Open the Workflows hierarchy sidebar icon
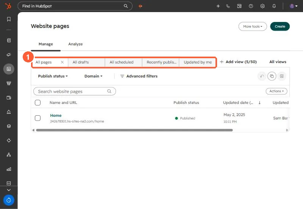The height and width of the screenshot is (209, 303). pyautogui.click(x=9, y=155)
